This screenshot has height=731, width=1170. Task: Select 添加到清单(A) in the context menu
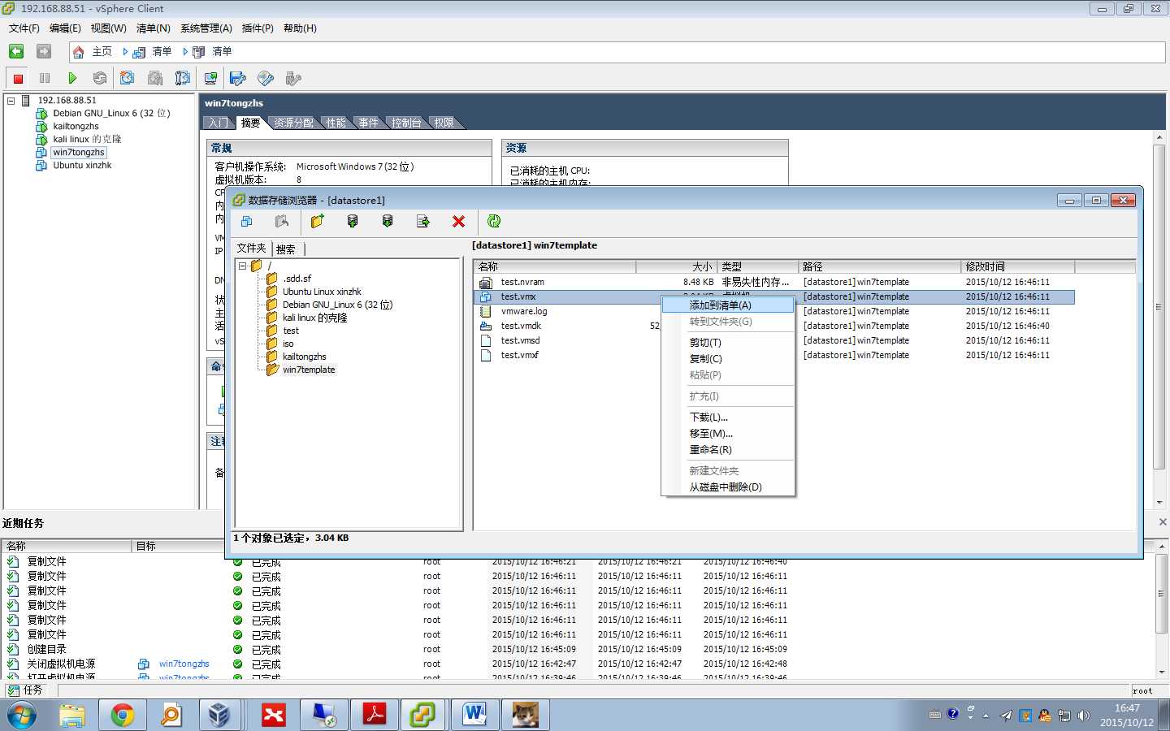728,305
